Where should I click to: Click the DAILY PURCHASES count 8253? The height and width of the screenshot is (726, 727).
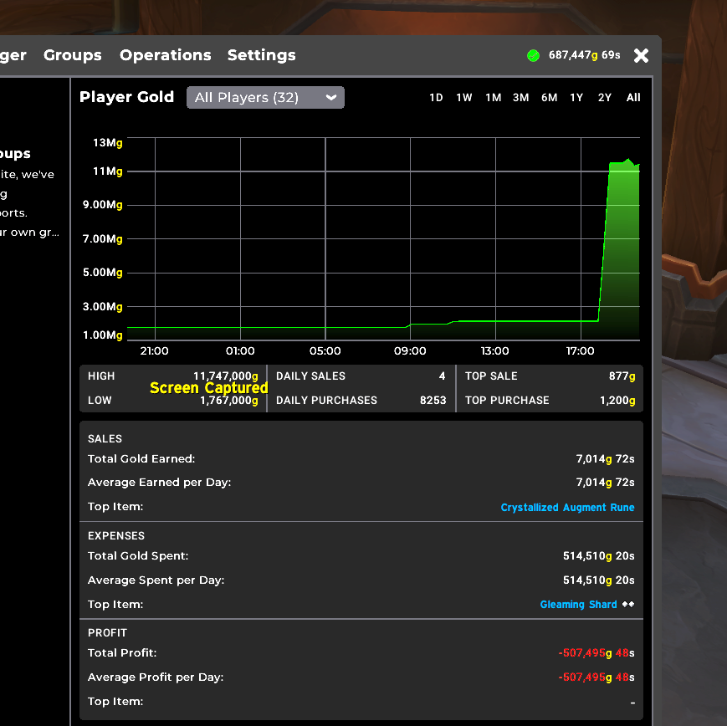pyautogui.click(x=433, y=400)
